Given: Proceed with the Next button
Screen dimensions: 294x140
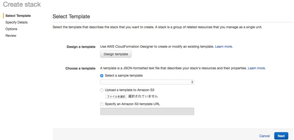Looking at the screenshot, I should point(281,136).
